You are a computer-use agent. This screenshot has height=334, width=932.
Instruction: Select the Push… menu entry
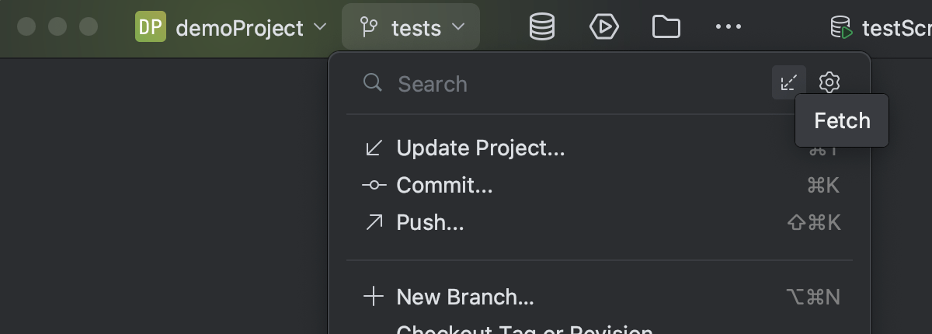429,223
